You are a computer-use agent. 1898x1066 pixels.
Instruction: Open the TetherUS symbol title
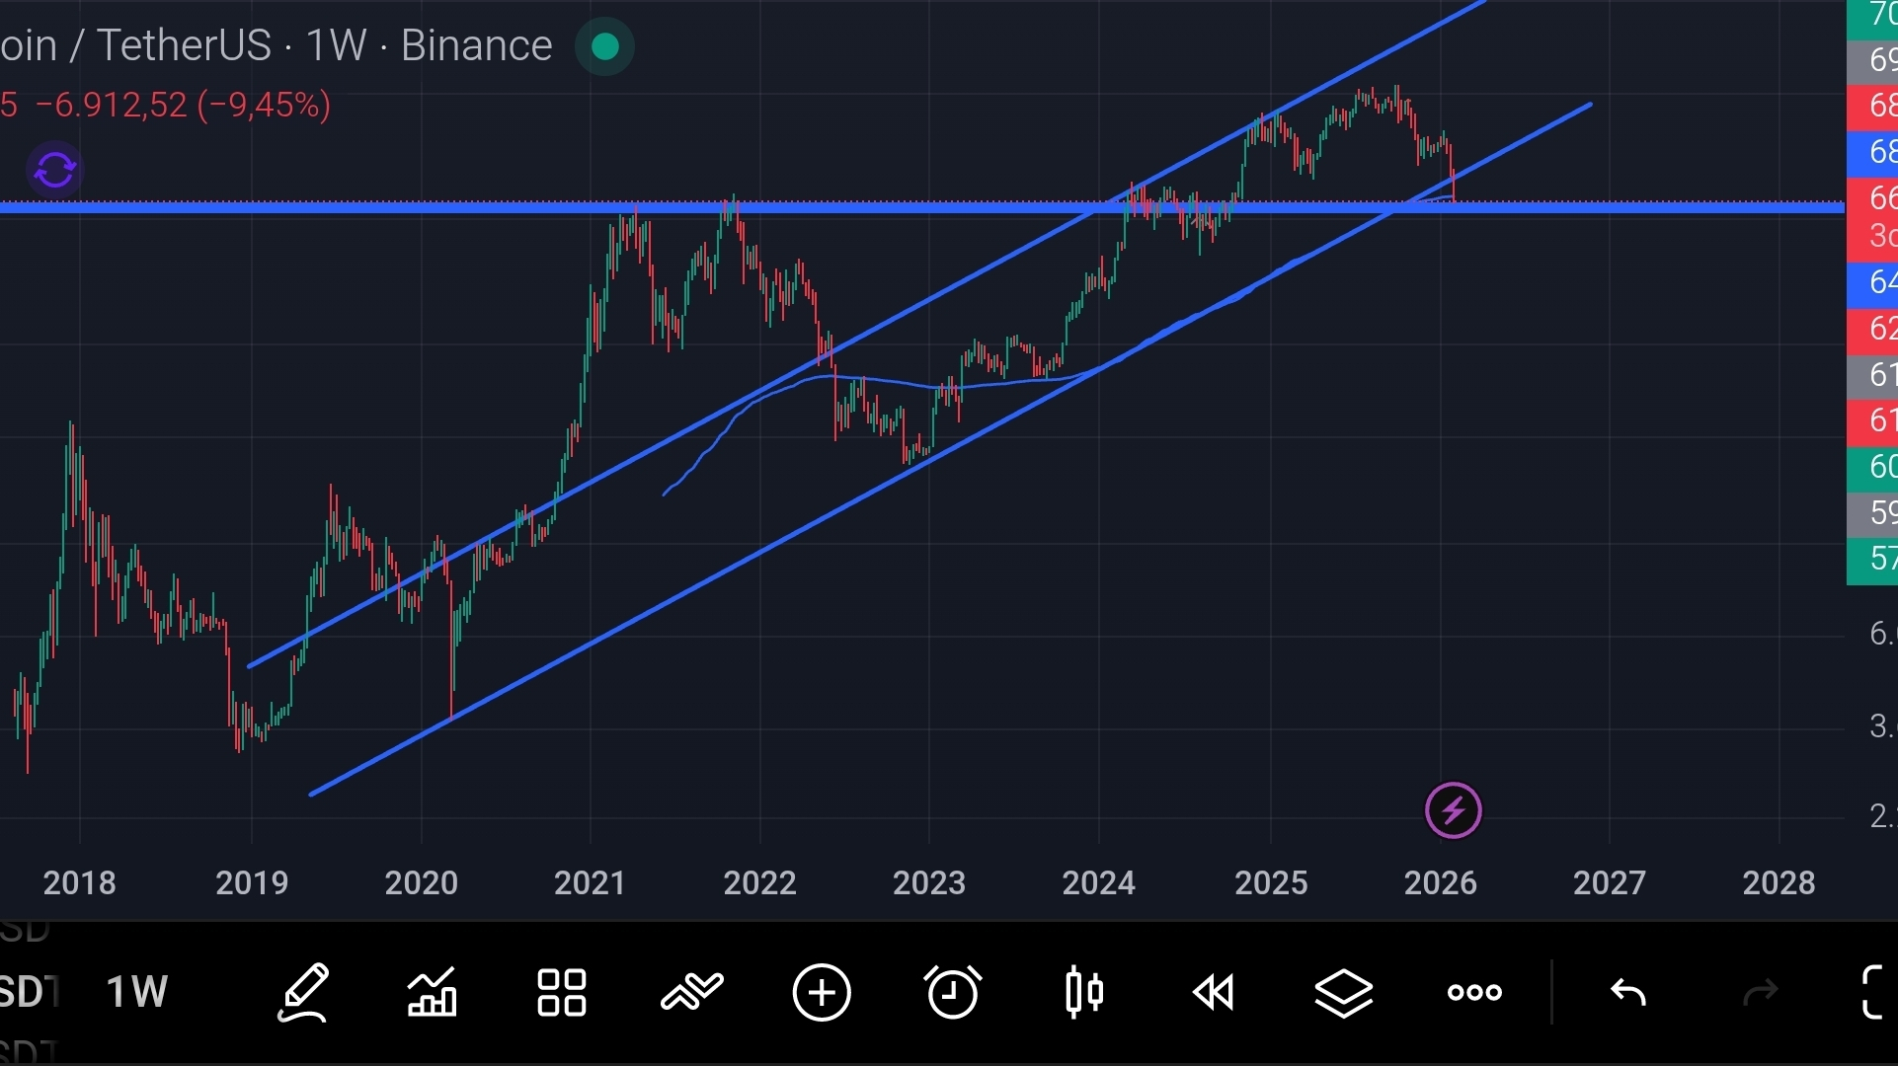[x=183, y=45]
